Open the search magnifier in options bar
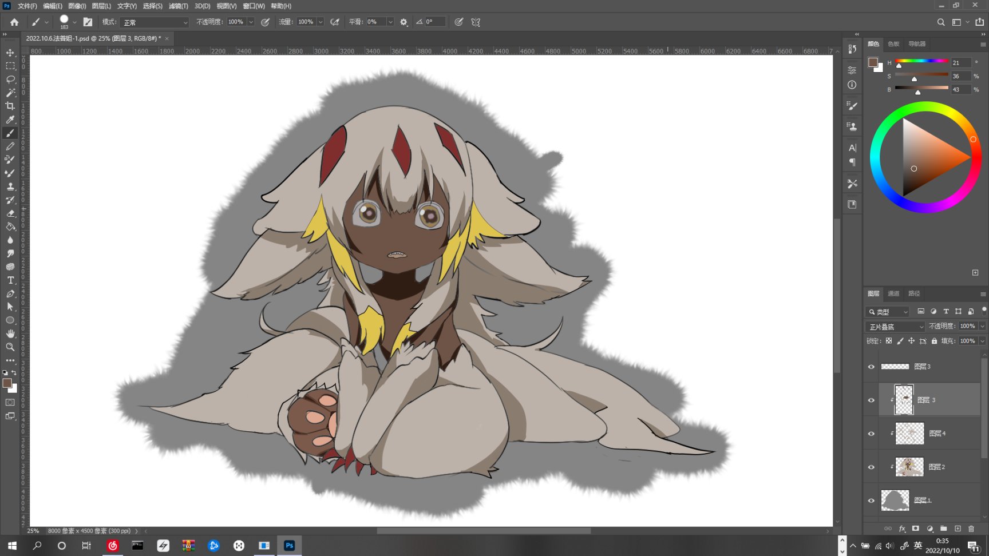This screenshot has width=989, height=556. (941, 22)
